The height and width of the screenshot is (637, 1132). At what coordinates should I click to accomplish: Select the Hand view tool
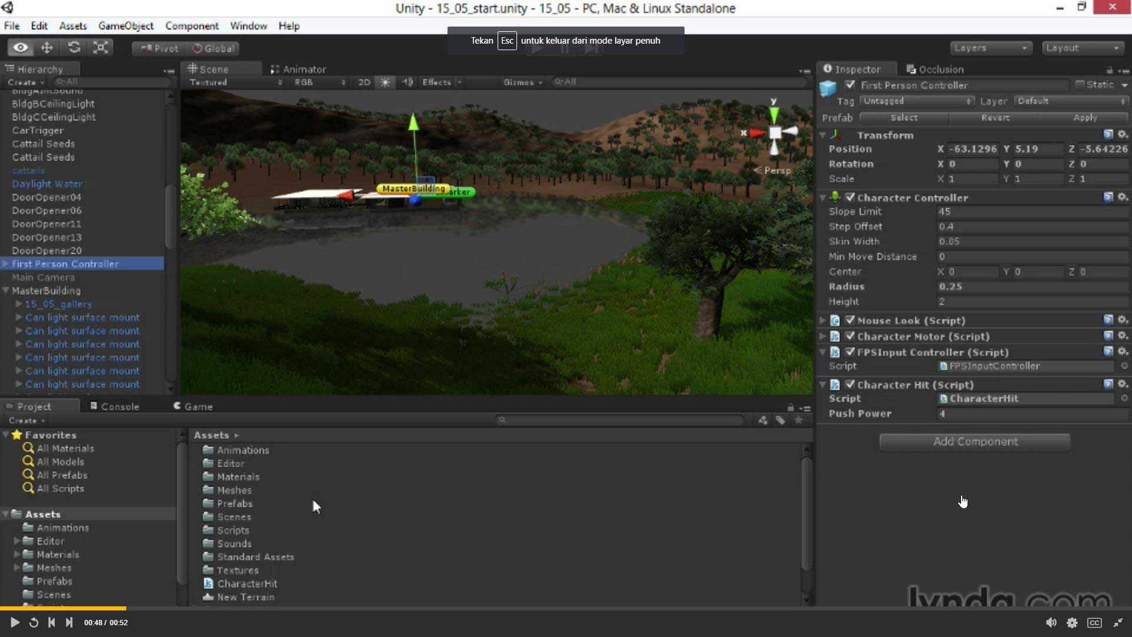(21, 48)
